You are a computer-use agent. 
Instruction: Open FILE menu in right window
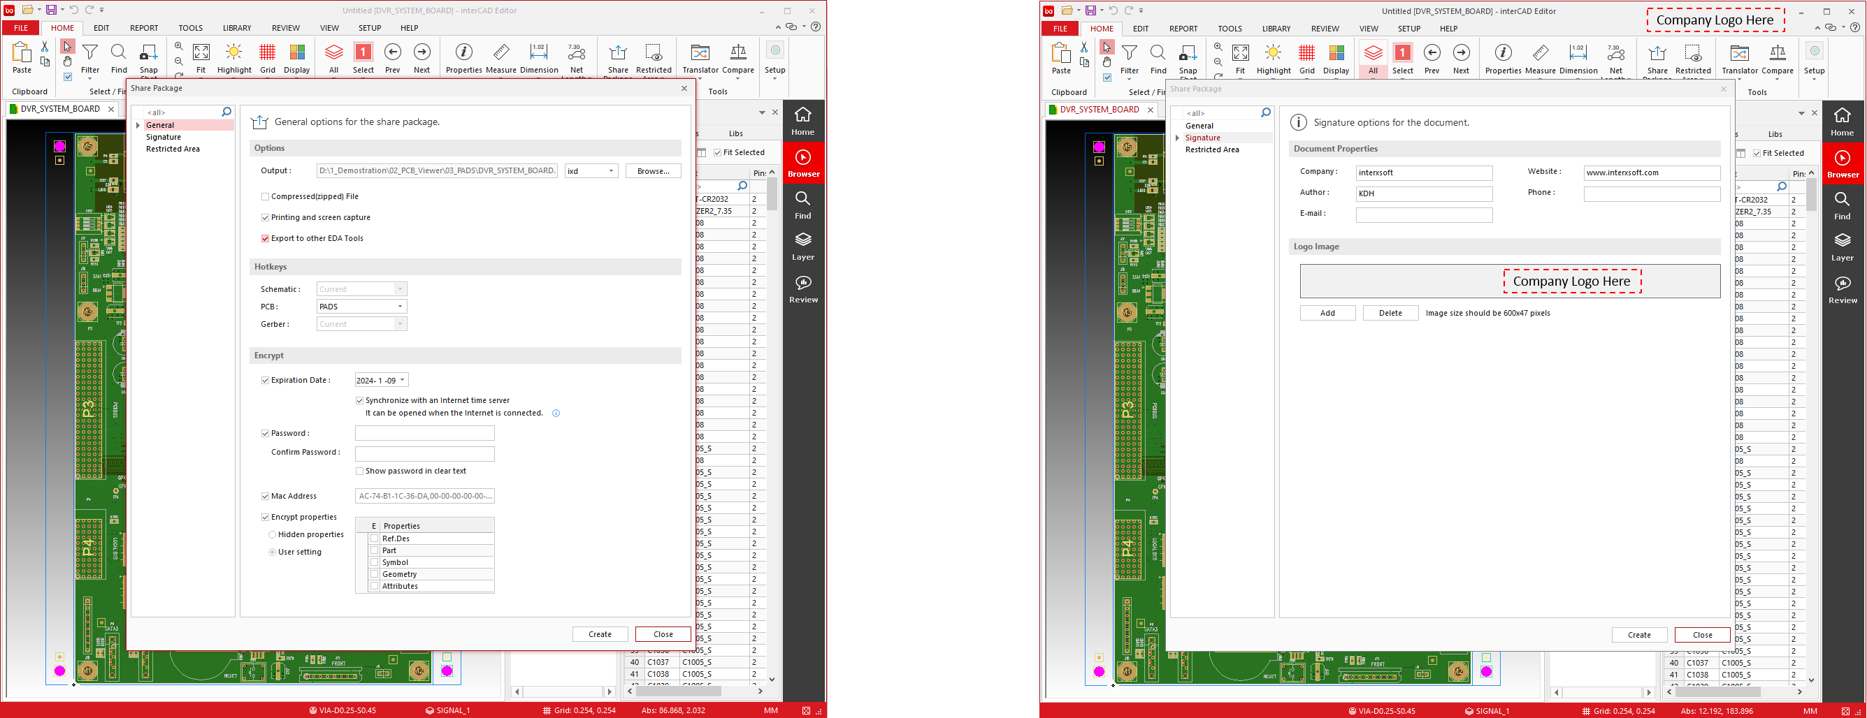[1060, 29]
